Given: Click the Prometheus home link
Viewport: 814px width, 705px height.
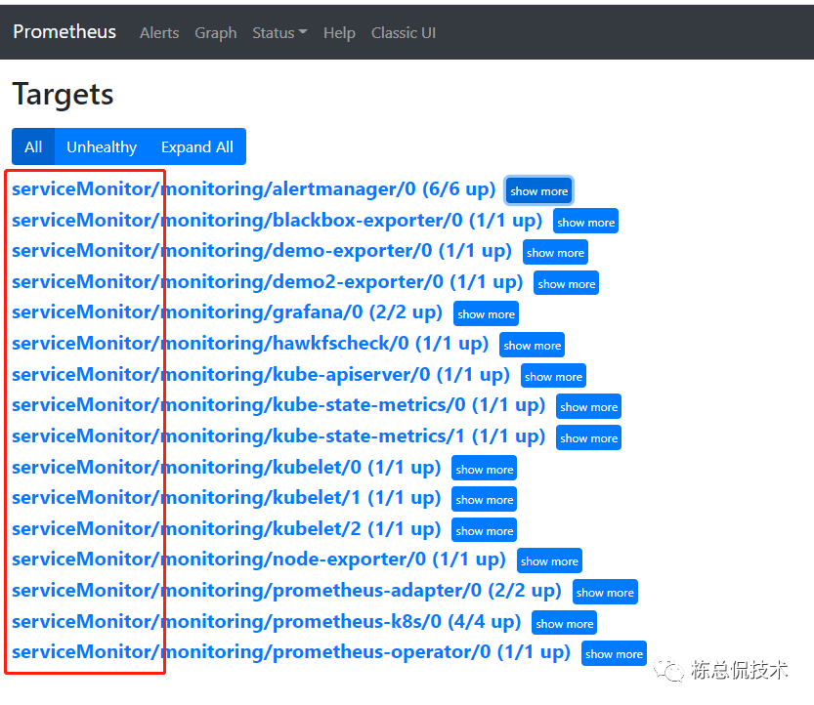Looking at the screenshot, I should tap(64, 31).
